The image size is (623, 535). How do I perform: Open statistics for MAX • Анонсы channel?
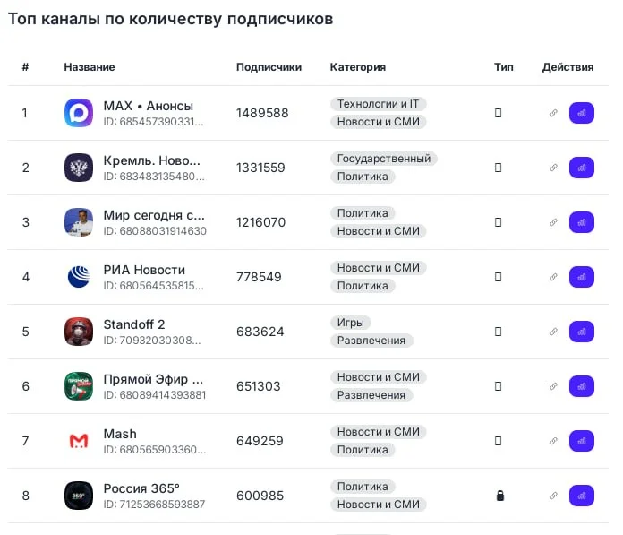click(582, 113)
